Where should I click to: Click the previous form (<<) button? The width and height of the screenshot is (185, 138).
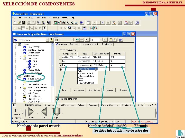click(x=87, y=40)
